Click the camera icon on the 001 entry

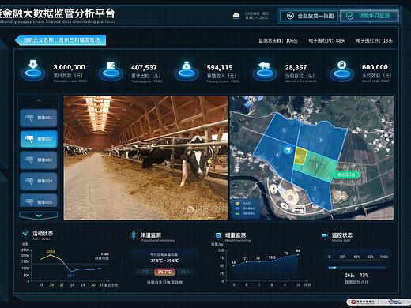click(x=29, y=118)
